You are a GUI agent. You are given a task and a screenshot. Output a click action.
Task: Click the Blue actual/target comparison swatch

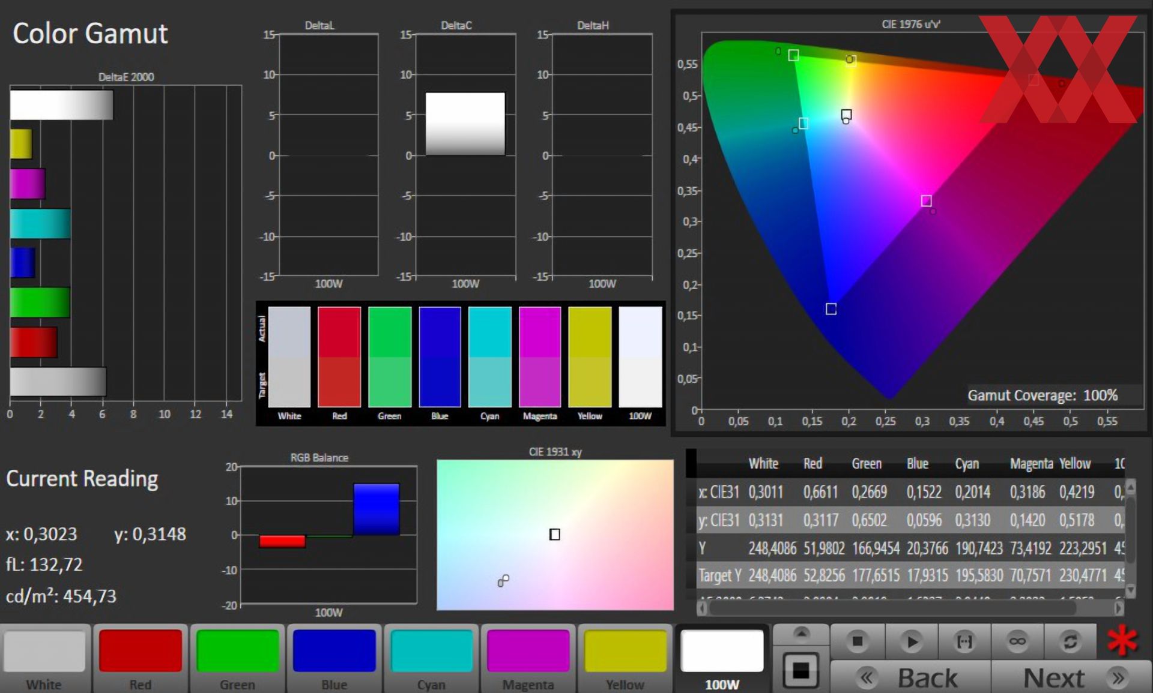tap(440, 357)
